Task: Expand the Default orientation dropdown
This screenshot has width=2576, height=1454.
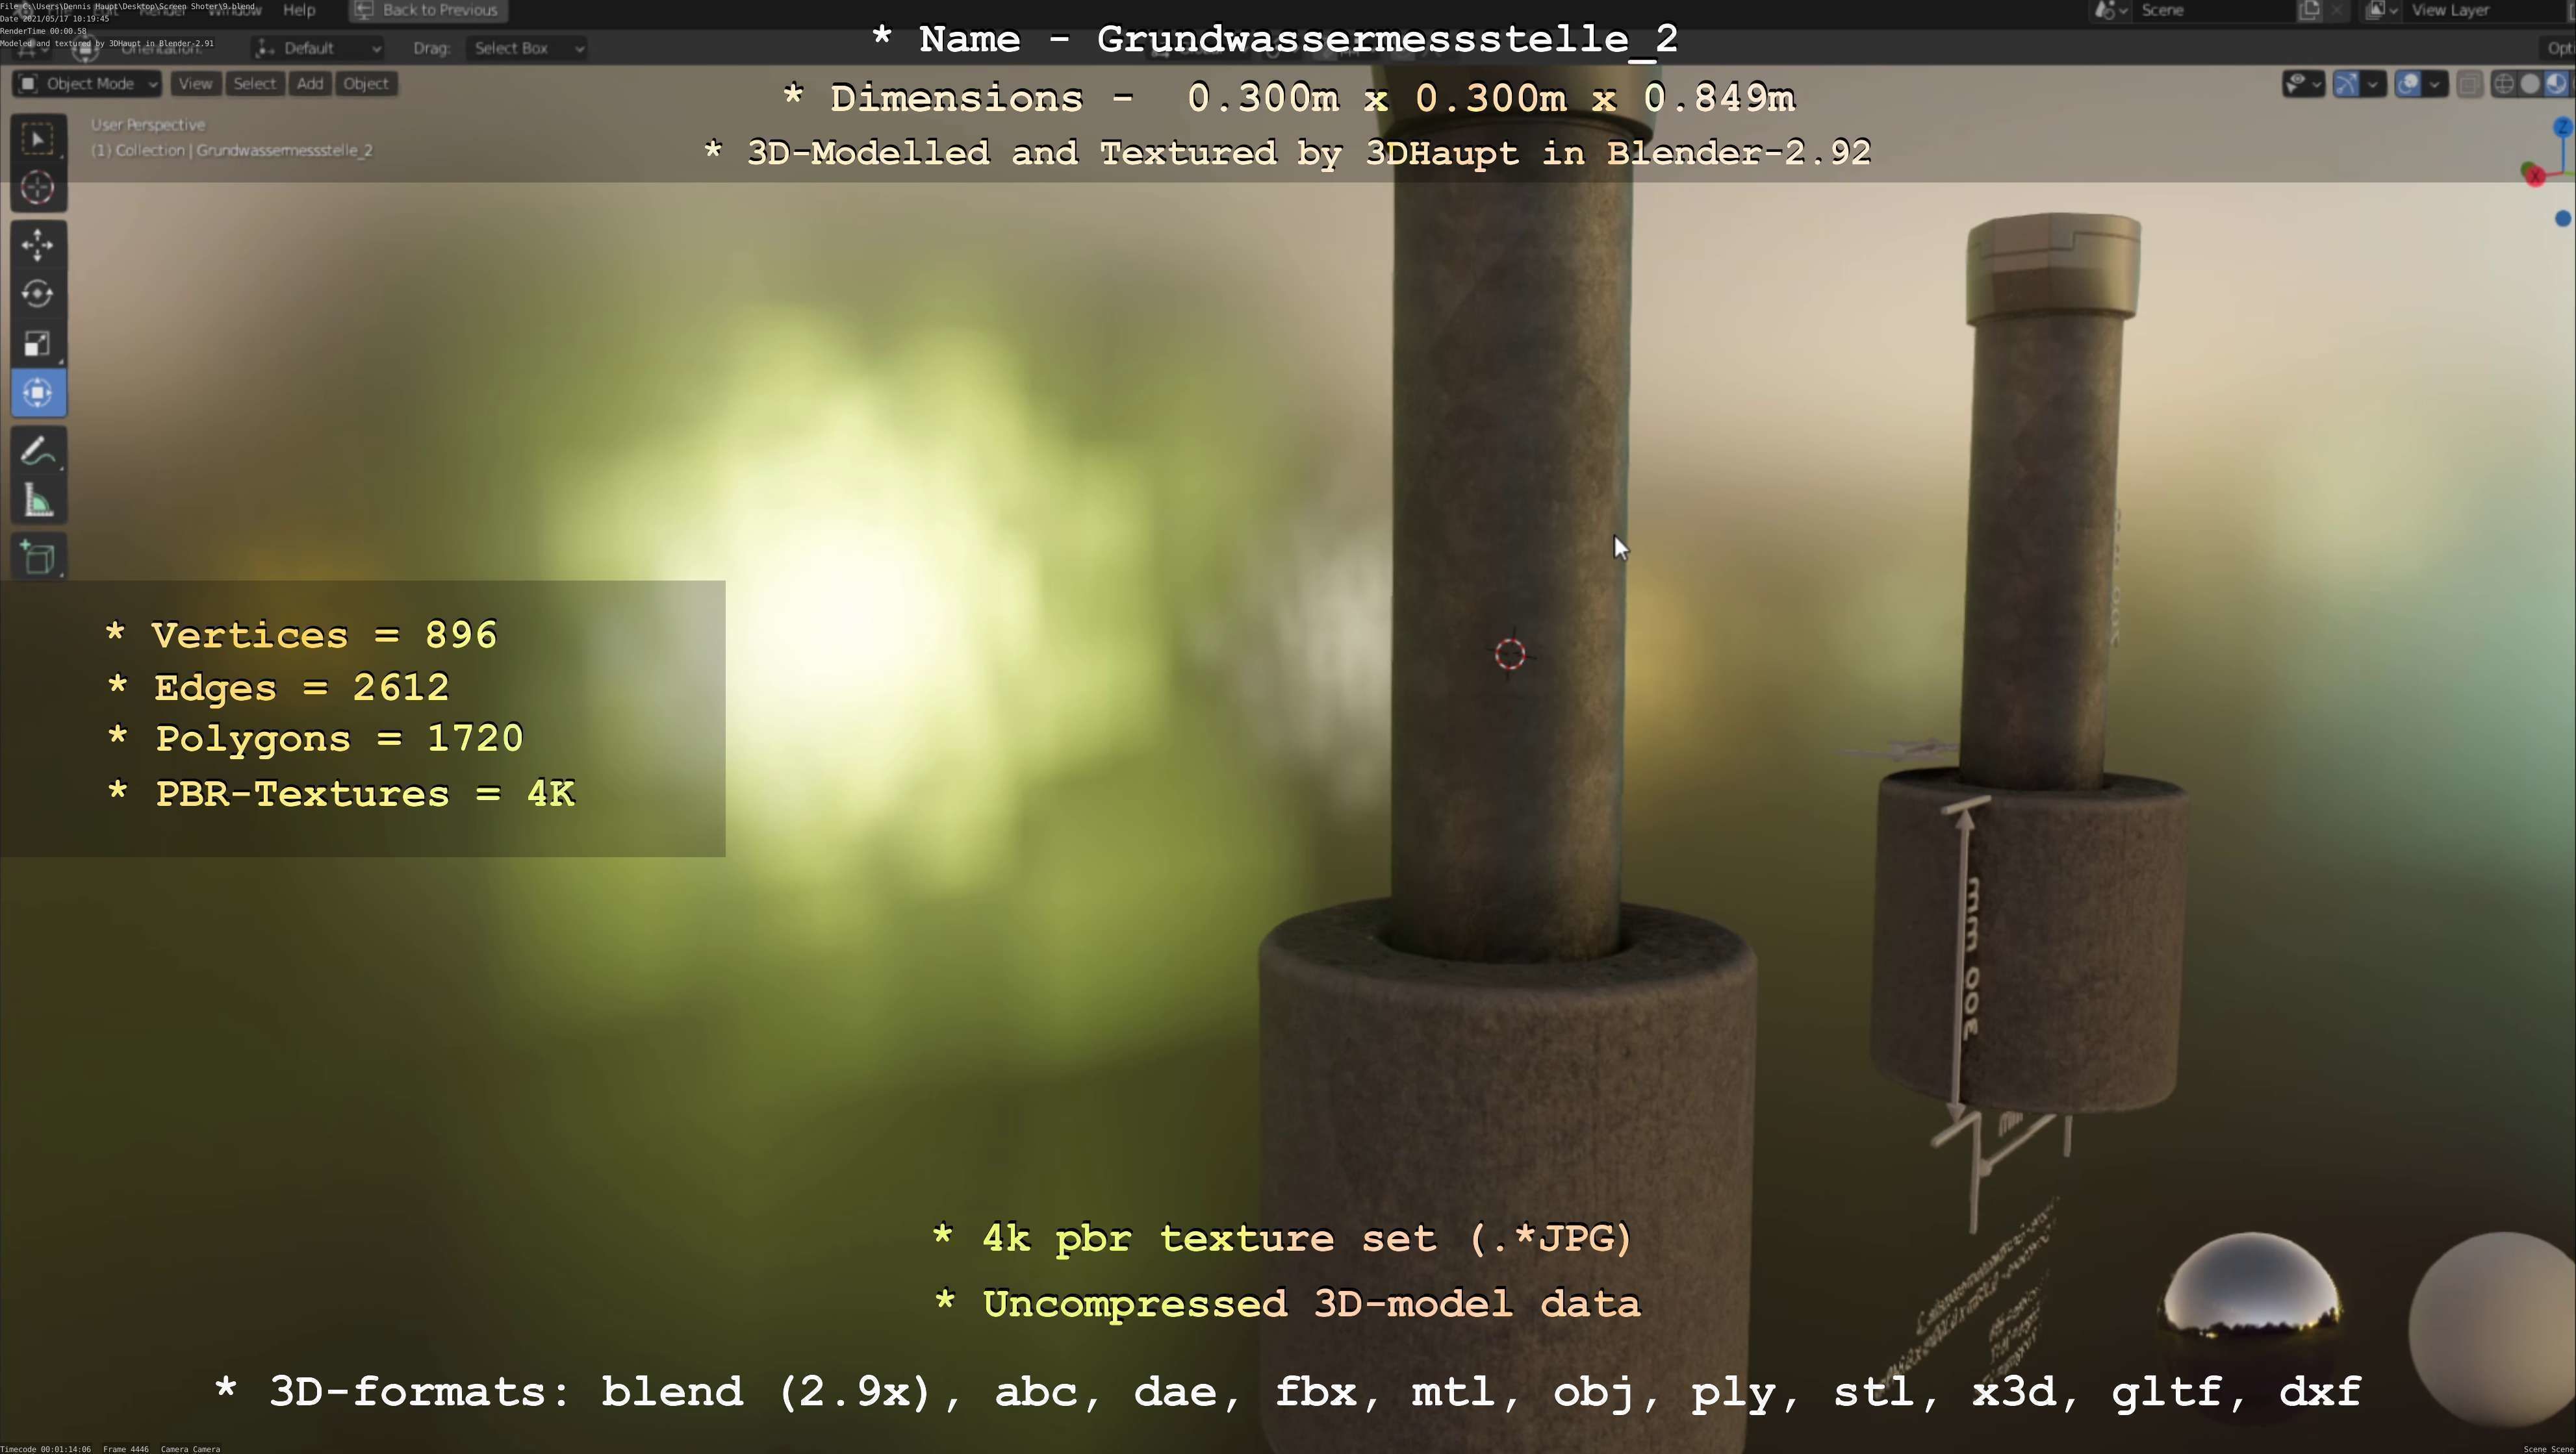Action: (318, 48)
